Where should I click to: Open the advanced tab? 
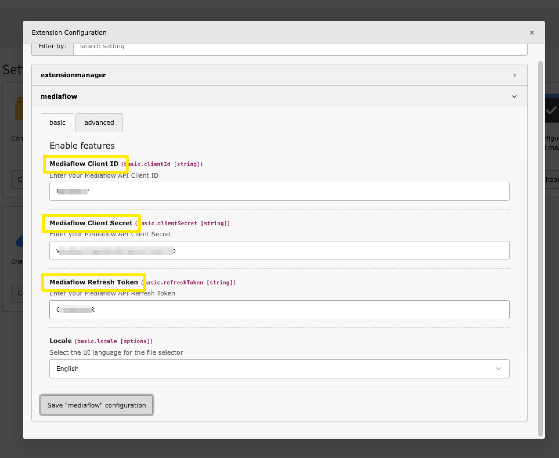[99, 123]
